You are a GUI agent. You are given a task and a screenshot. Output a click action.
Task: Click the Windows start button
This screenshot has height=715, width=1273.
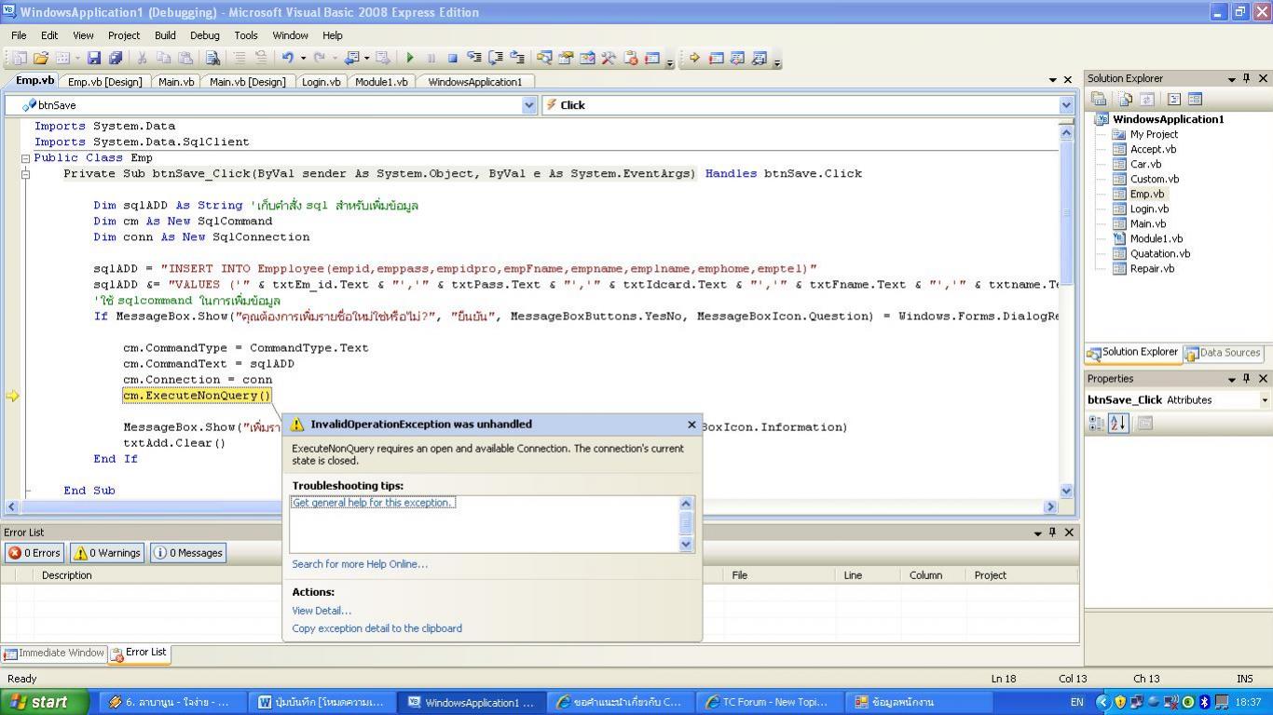coord(44,702)
